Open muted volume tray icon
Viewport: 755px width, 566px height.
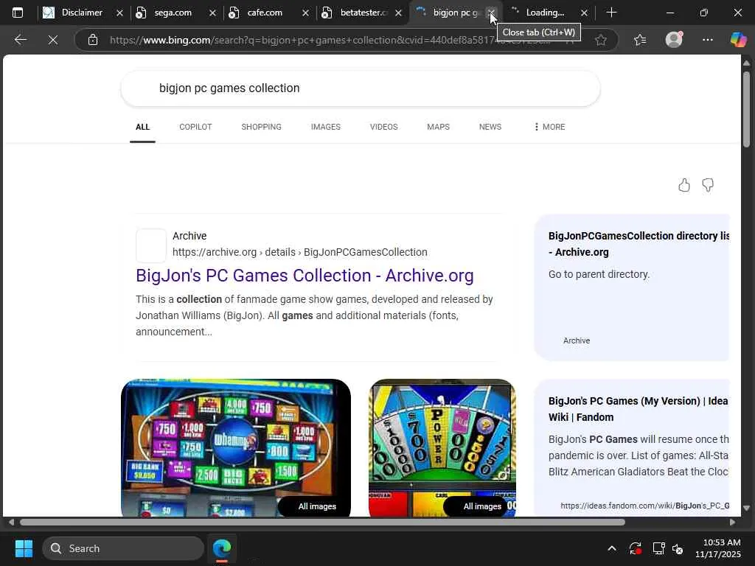pos(678,548)
